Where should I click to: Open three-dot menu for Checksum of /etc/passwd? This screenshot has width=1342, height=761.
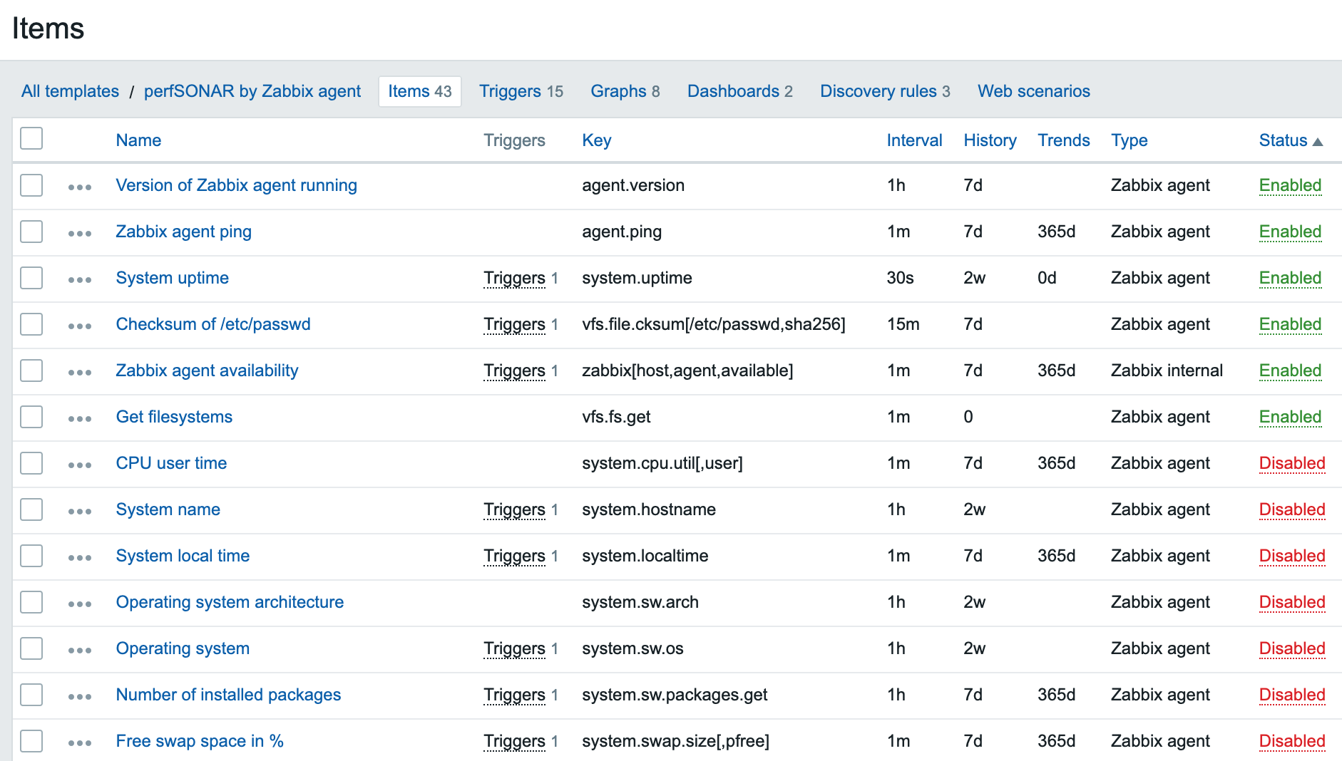pyautogui.click(x=80, y=326)
